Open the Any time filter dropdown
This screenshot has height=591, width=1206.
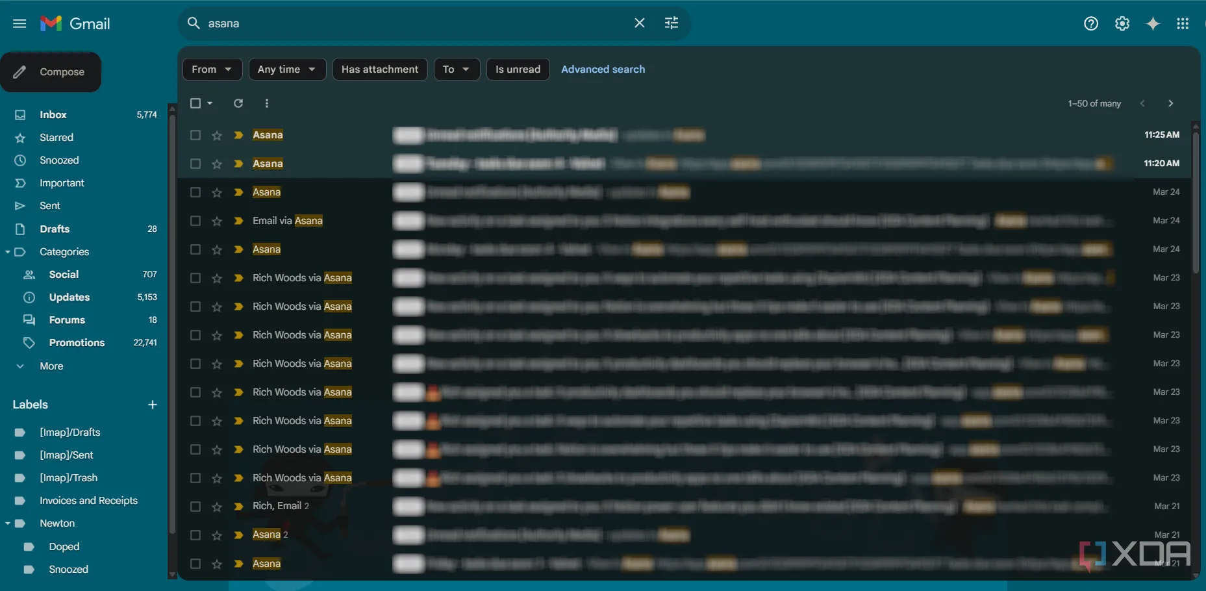point(287,69)
